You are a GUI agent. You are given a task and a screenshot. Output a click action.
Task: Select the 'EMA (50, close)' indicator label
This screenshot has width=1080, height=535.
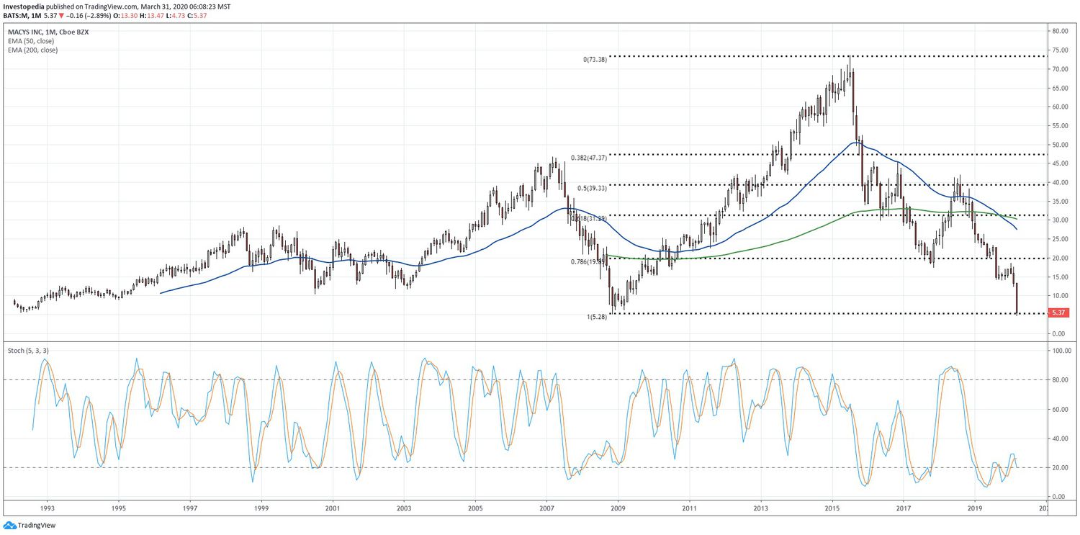tap(30, 41)
